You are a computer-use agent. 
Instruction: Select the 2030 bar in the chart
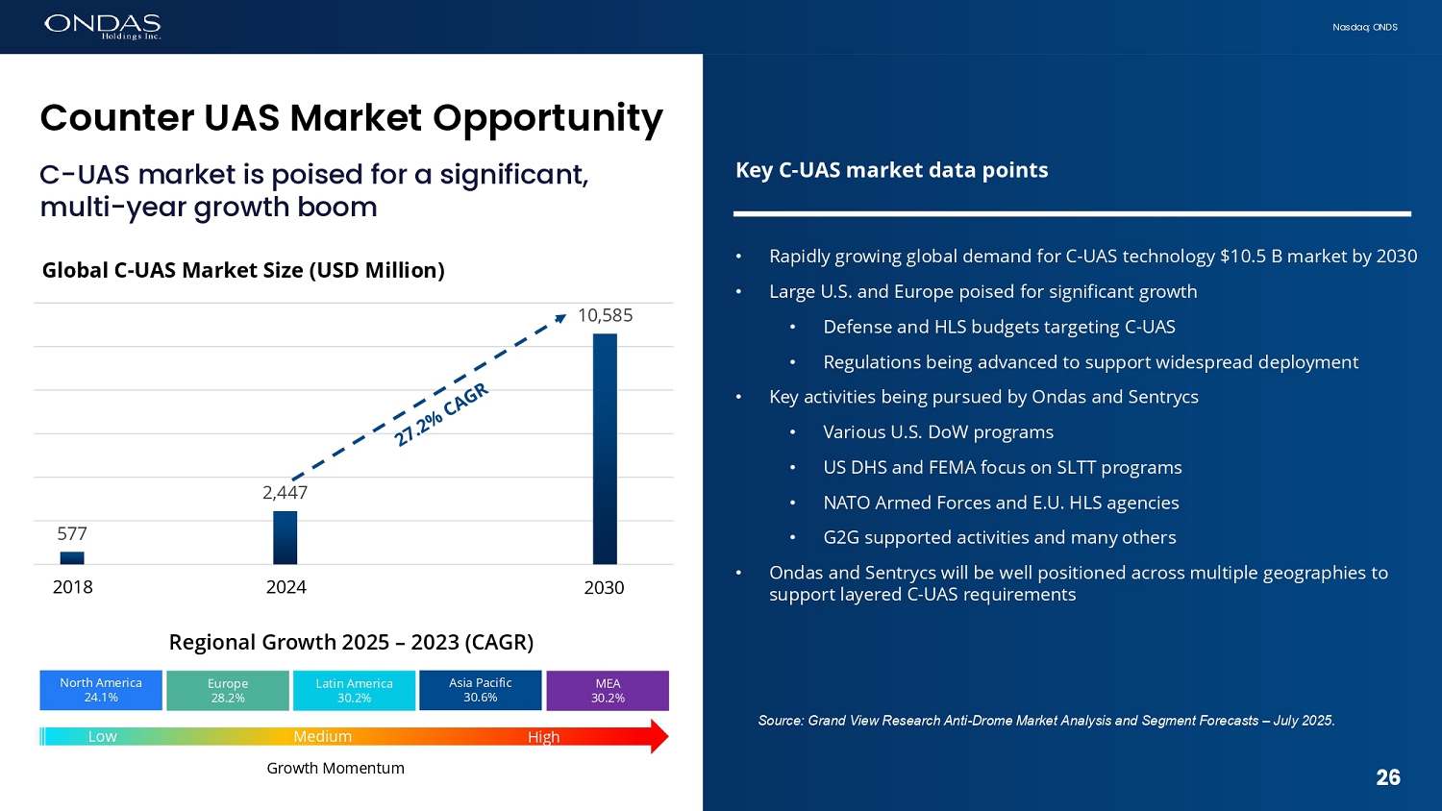pyautogui.click(x=605, y=448)
